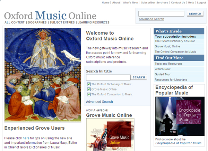Click SEARCH button in Search by title
The width and height of the screenshot is (208, 151).
[x=139, y=77]
